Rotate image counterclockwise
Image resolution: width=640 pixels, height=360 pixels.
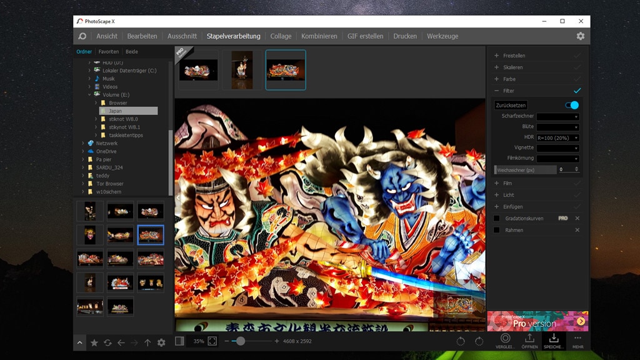coord(461,341)
